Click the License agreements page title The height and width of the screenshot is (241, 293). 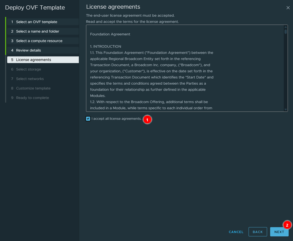[113, 7]
